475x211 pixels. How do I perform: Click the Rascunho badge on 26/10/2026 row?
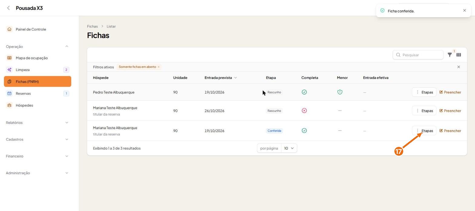pyautogui.click(x=274, y=111)
